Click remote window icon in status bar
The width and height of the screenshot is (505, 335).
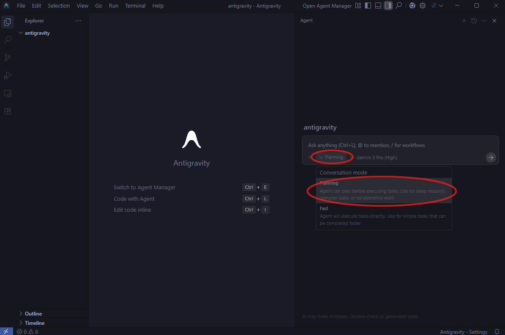(6, 332)
